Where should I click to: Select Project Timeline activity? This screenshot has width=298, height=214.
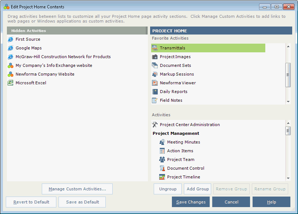(x=184, y=177)
